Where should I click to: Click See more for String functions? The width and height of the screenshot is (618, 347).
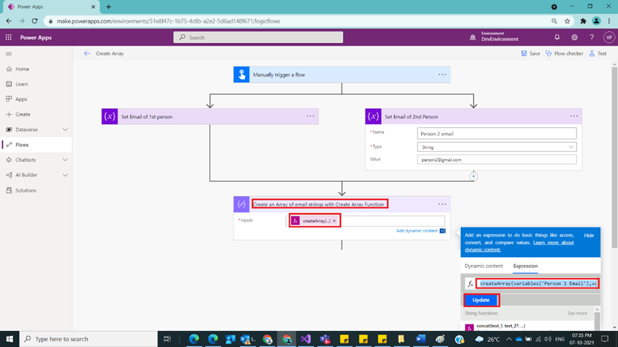(577, 313)
